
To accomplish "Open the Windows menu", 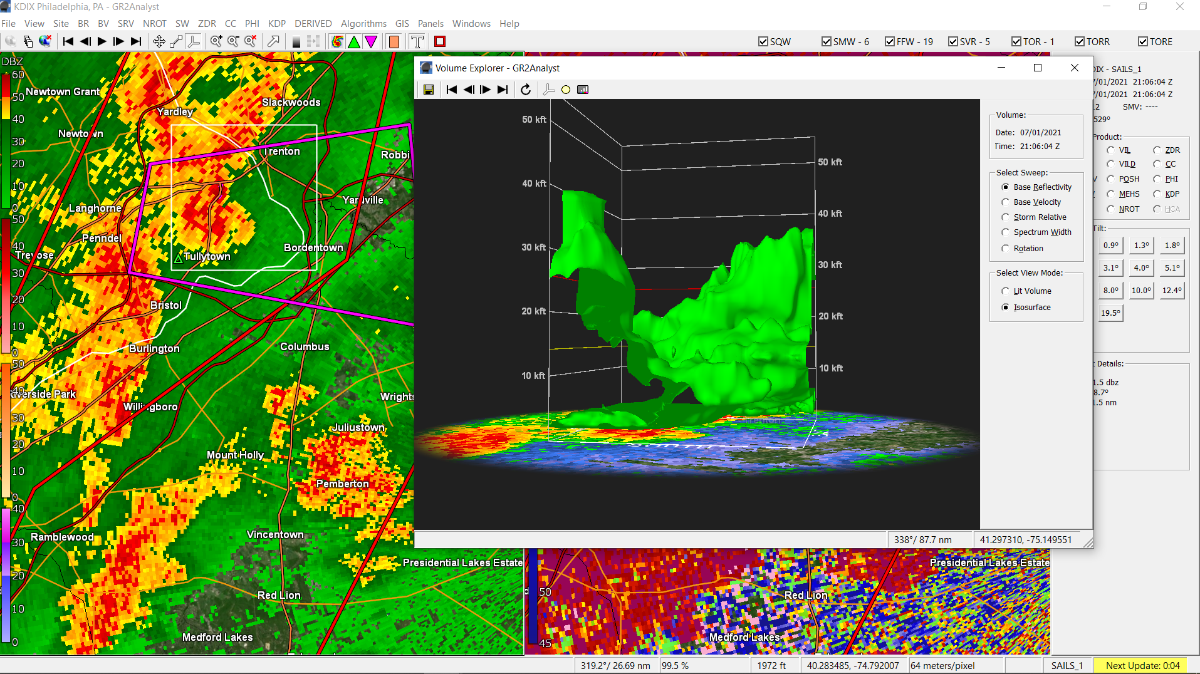I will (x=471, y=24).
